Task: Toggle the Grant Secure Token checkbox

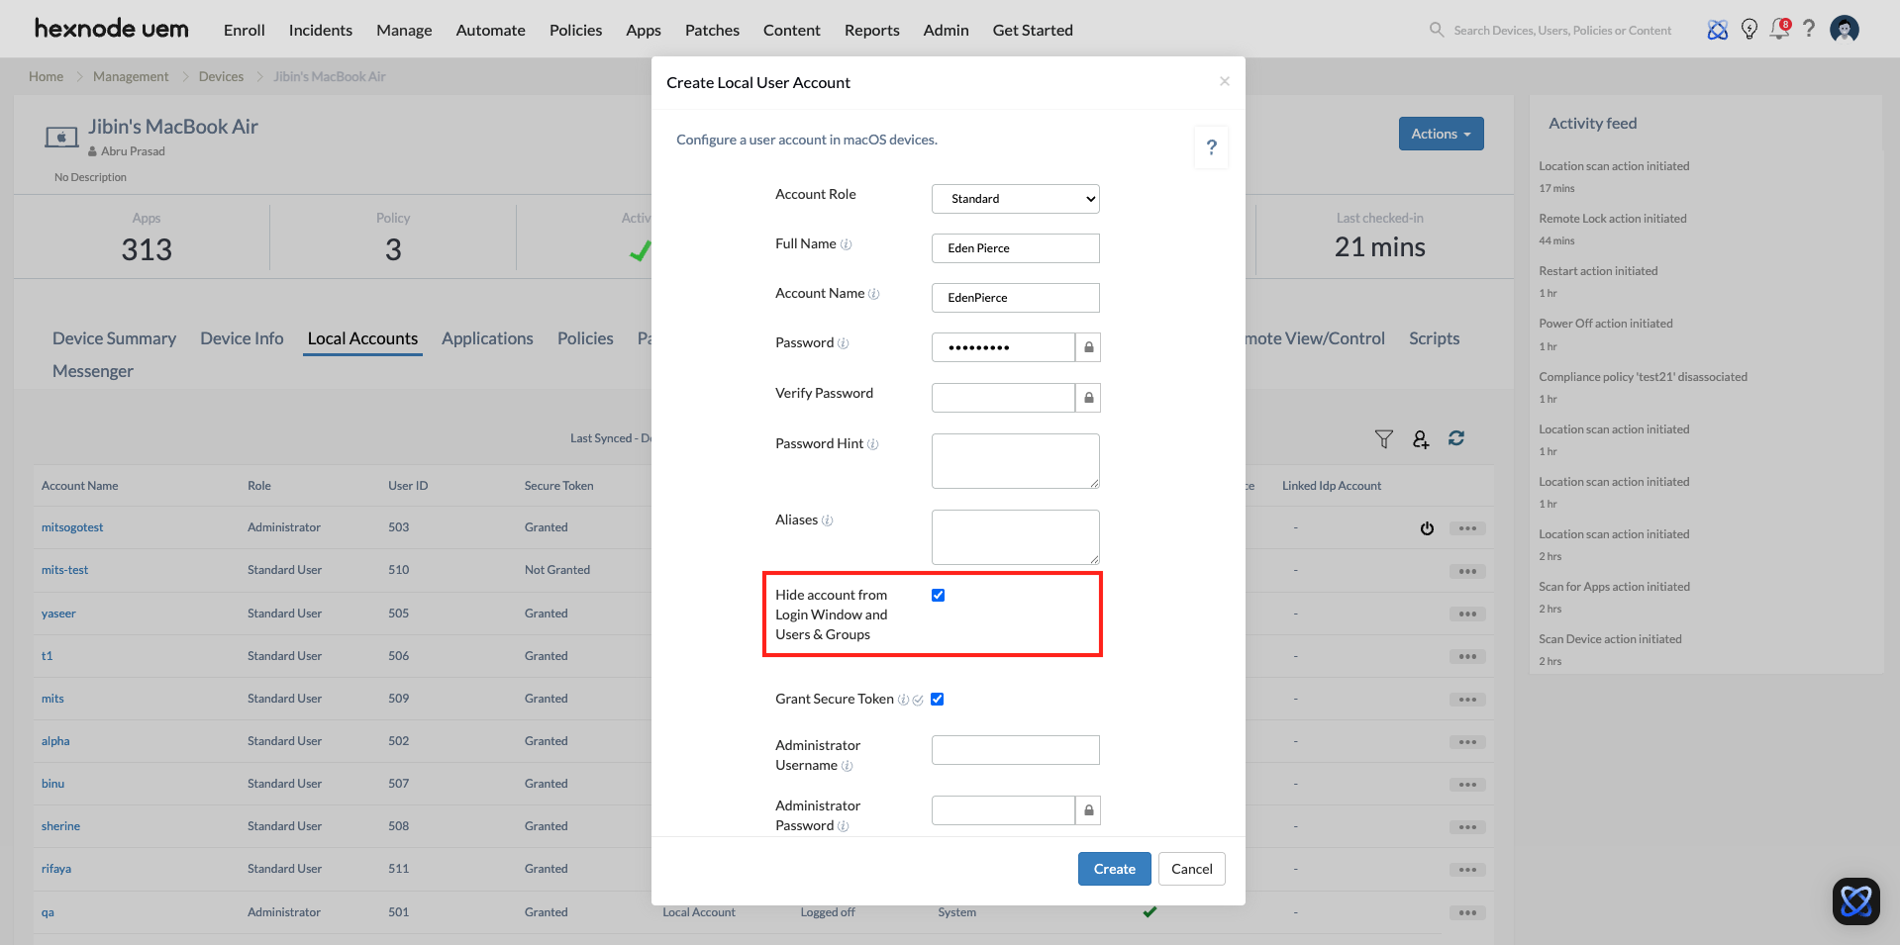Action: coord(937,699)
